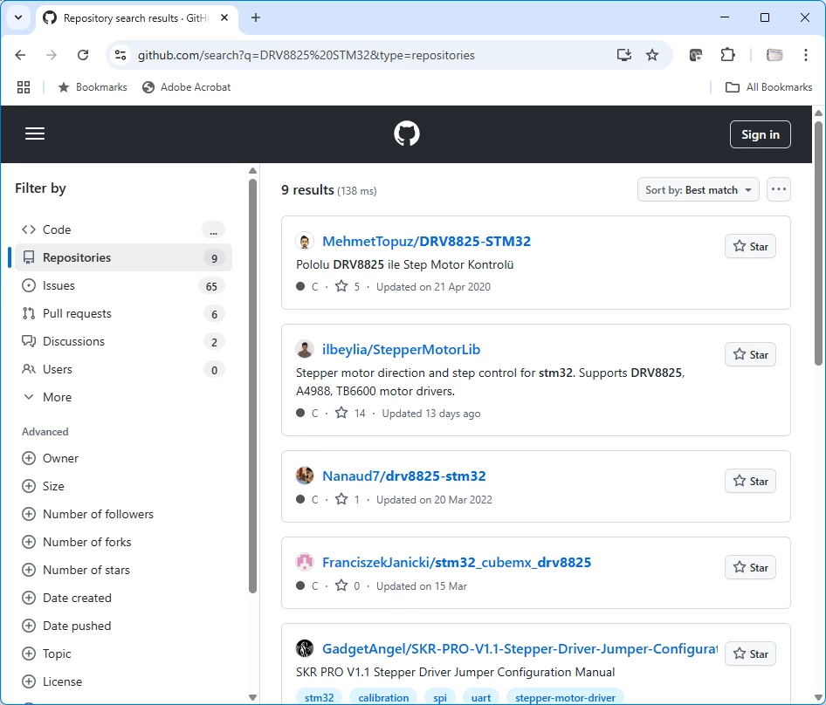Image resolution: width=826 pixels, height=705 pixels.
Task: Open GadgetAngel/SKR-PRO-V1.1 repository link
Action: 520,648
